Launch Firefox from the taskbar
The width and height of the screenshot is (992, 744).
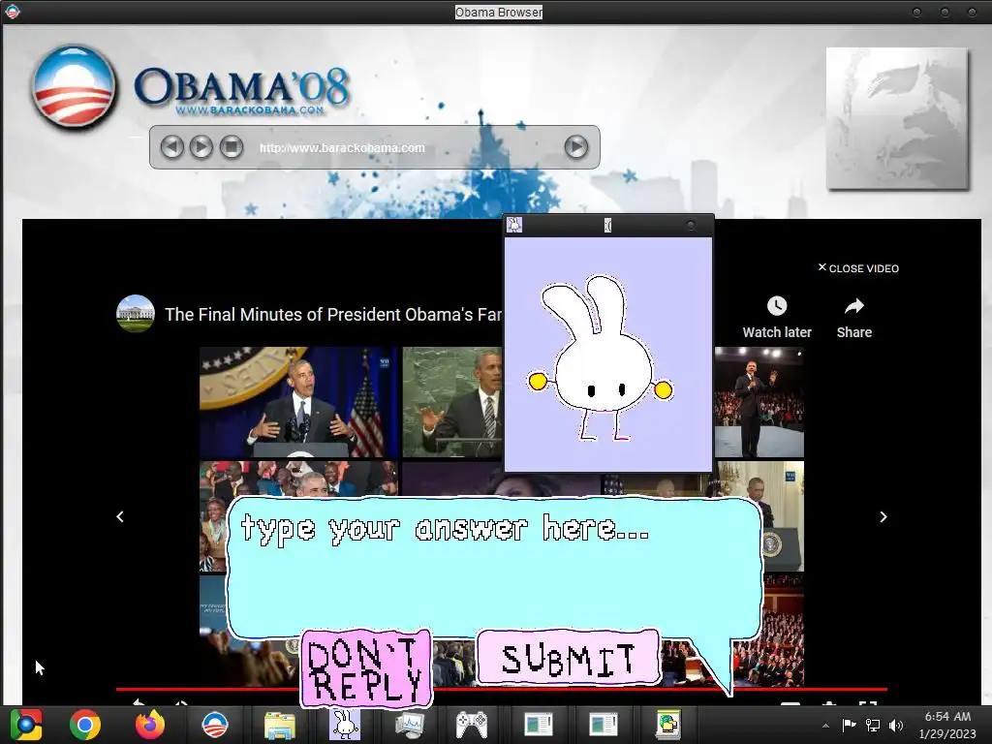point(150,725)
